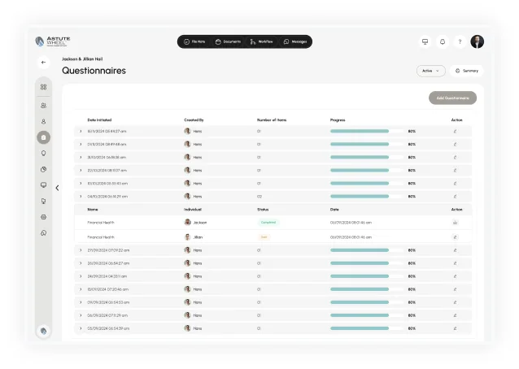
Task: Click edit icon for the 24/09/2024 row
Action: click(455, 276)
